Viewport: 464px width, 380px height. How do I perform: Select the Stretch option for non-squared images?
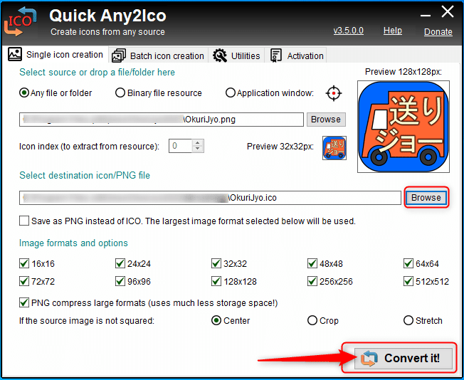[408, 320]
